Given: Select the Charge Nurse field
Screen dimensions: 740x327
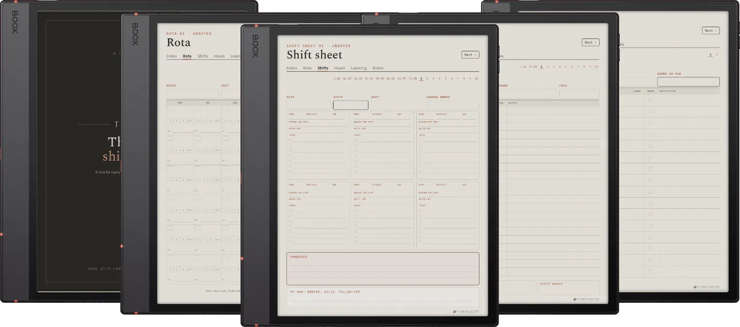Looking at the screenshot, I should coord(452,105).
